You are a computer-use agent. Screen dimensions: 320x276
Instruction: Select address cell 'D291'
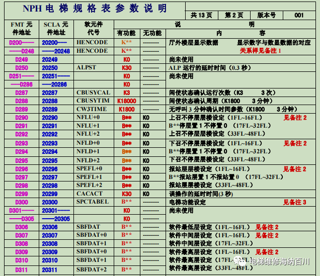tap(22, 126)
